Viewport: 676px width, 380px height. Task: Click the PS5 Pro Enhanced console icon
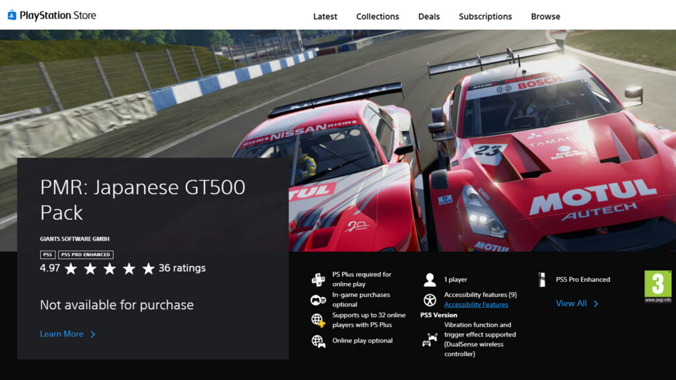click(x=543, y=279)
